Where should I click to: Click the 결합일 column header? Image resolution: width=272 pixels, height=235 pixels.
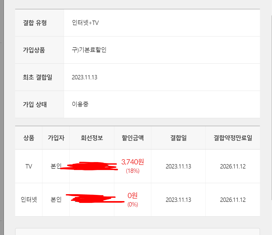pyautogui.click(x=178, y=138)
